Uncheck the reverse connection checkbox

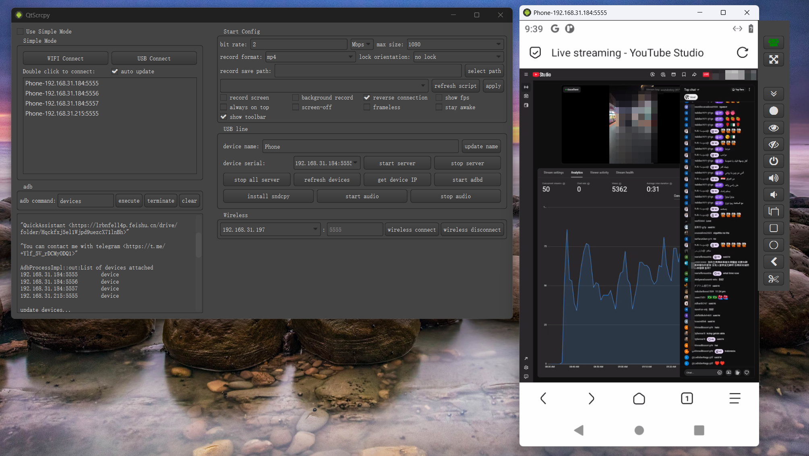[x=367, y=98]
